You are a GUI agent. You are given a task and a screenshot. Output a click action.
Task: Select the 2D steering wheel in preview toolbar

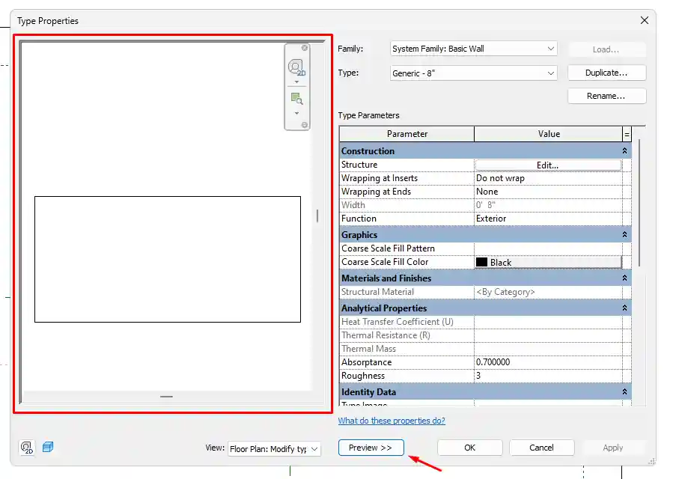click(x=297, y=67)
